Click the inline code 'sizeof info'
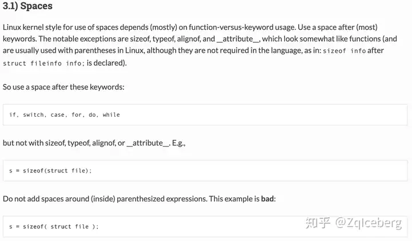412x241 pixels. coord(344,51)
